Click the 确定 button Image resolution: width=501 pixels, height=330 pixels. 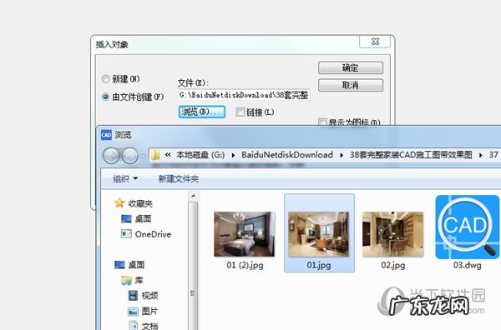(351, 67)
